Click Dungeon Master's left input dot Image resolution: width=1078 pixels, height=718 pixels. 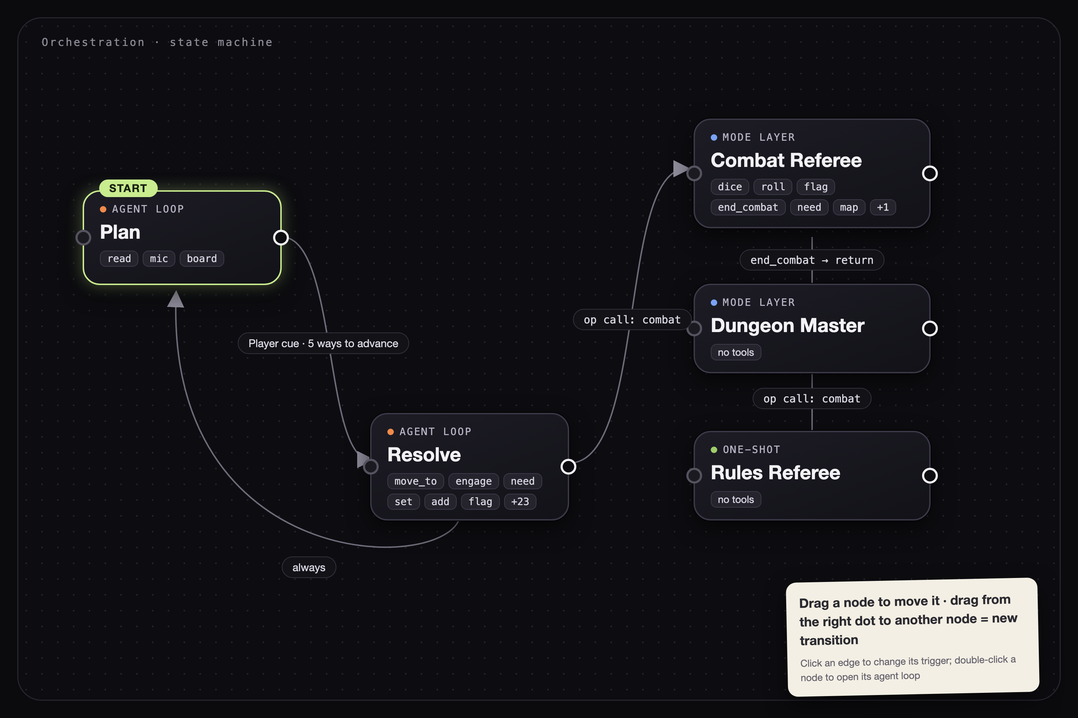pyautogui.click(x=694, y=328)
